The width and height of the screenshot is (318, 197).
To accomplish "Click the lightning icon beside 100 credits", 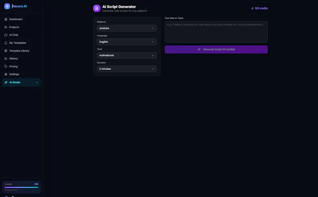I will coord(252,8).
